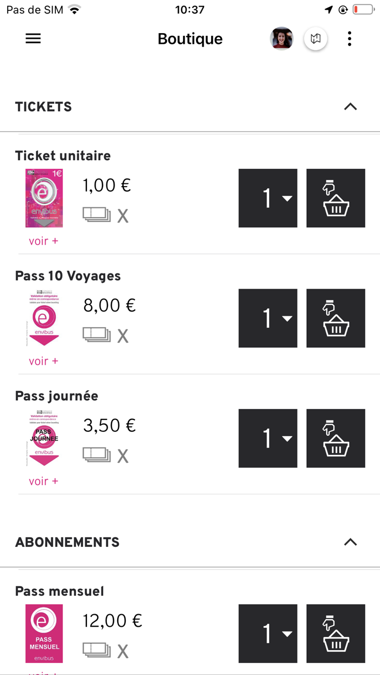Add Ticket unitaire to the basket
The width and height of the screenshot is (380, 675).
(335, 198)
